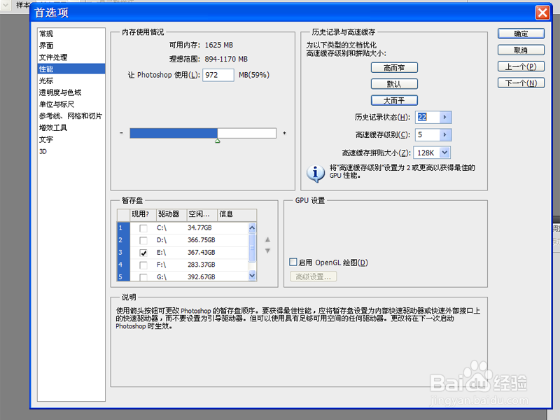This screenshot has width=560, height=420.
Task: Click the 高速缓存级别 value field
Action: (x=427, y=134)
